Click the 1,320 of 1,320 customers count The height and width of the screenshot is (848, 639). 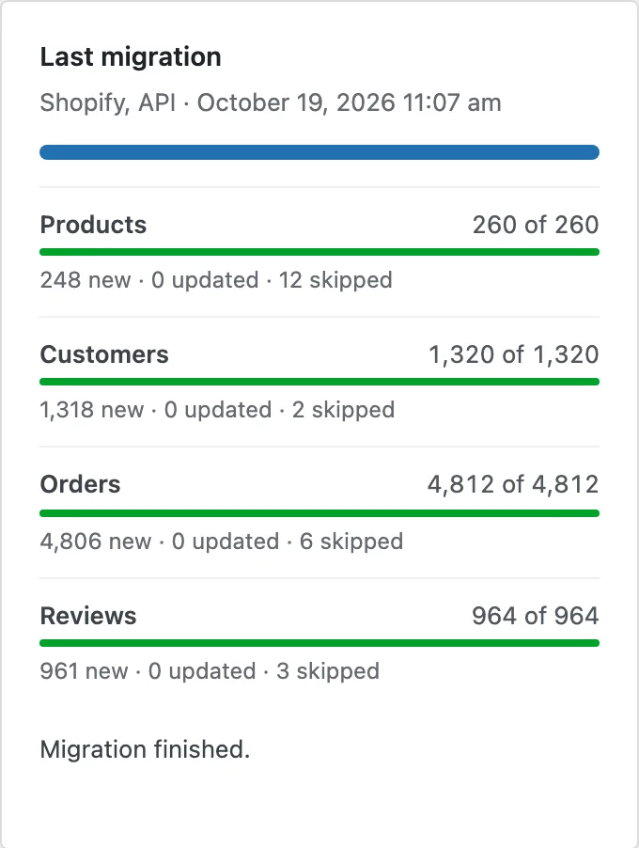tap(514, 354)
